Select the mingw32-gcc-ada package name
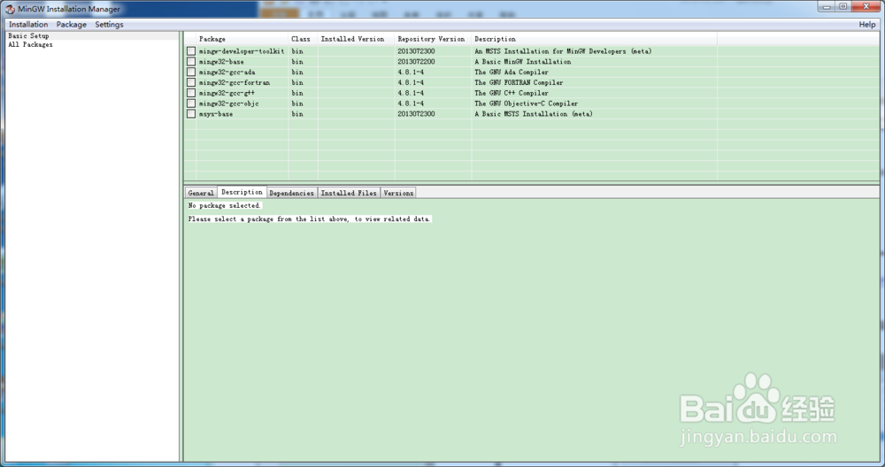 (227, 73)
